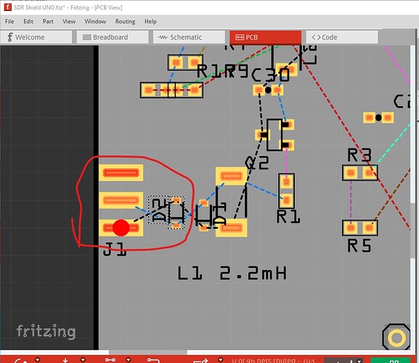Viewport: 419px width, 363px height.
Task: Switch to the Breadboard tab
Action: (x=113, y=37)
